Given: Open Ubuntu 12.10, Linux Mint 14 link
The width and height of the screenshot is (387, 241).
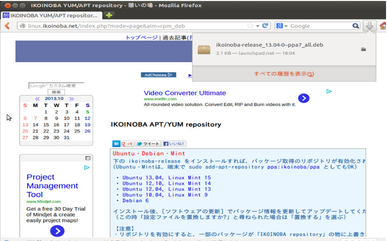Looking at the screenshot, I should 166,183.
